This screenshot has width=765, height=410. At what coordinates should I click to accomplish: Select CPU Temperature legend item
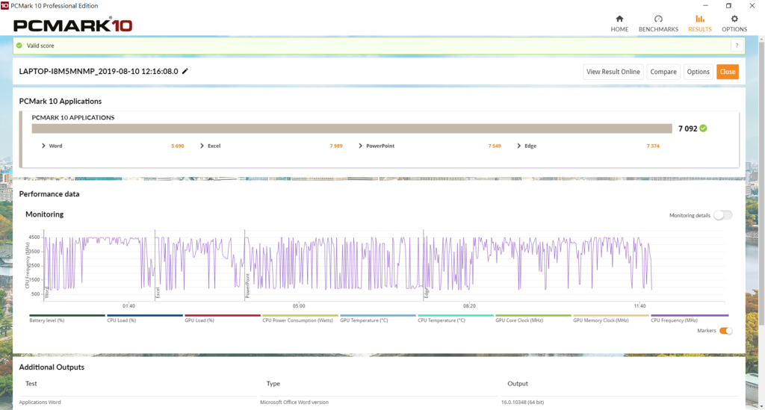click(455, 318)
